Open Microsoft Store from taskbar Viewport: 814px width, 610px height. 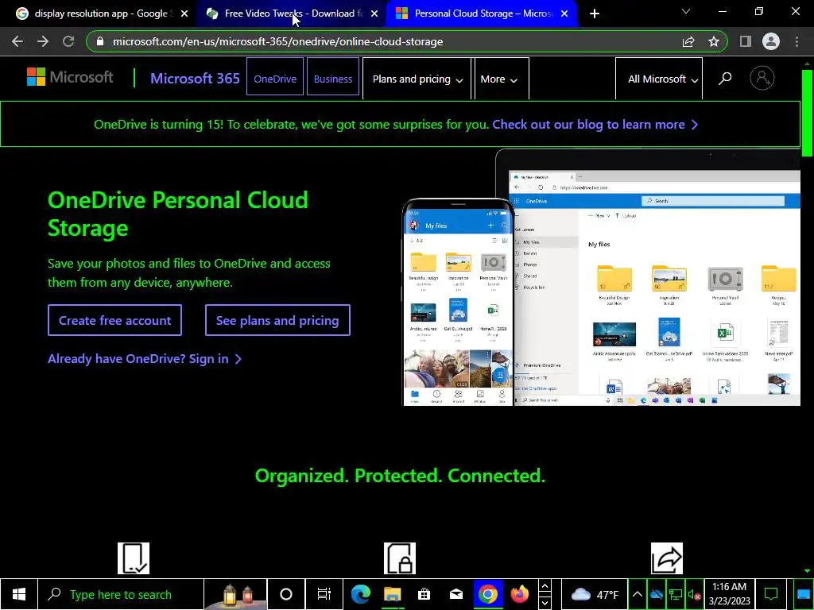coord(424,594)
